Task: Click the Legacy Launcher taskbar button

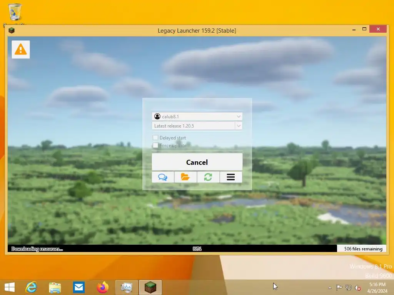Action: (x=150, y=287)
